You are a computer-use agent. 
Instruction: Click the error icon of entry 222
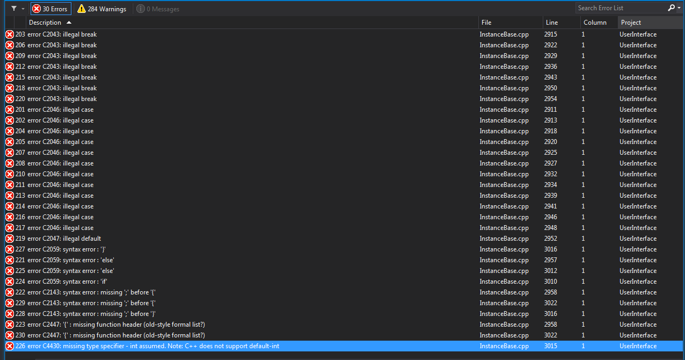[10, 292]
